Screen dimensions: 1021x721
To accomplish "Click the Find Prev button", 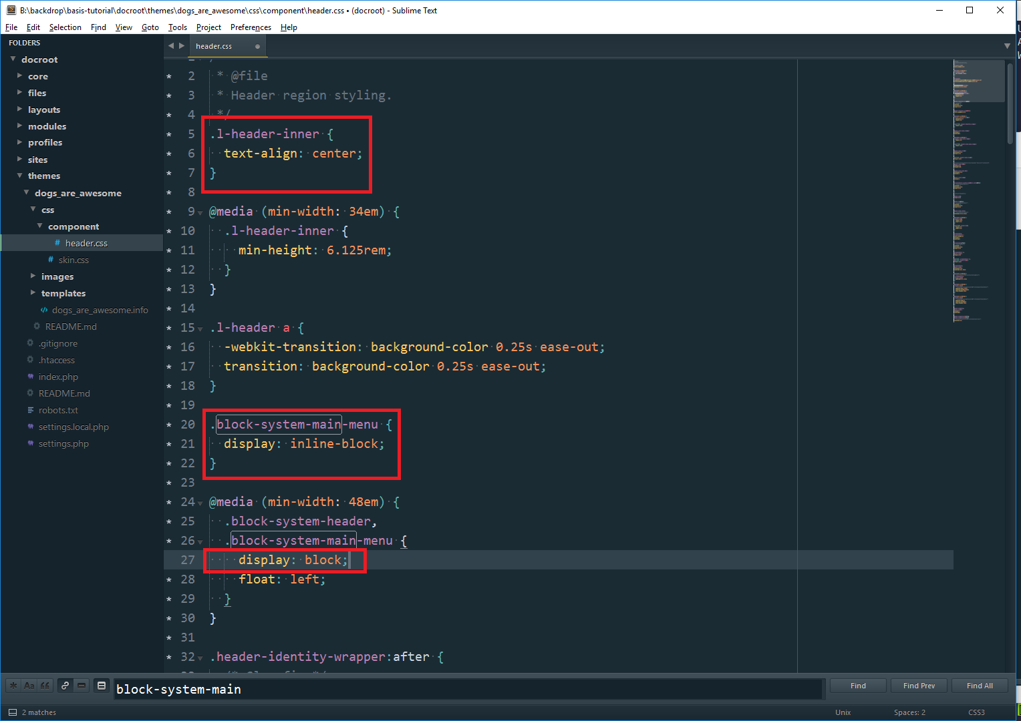I will [x=919, y=686].
